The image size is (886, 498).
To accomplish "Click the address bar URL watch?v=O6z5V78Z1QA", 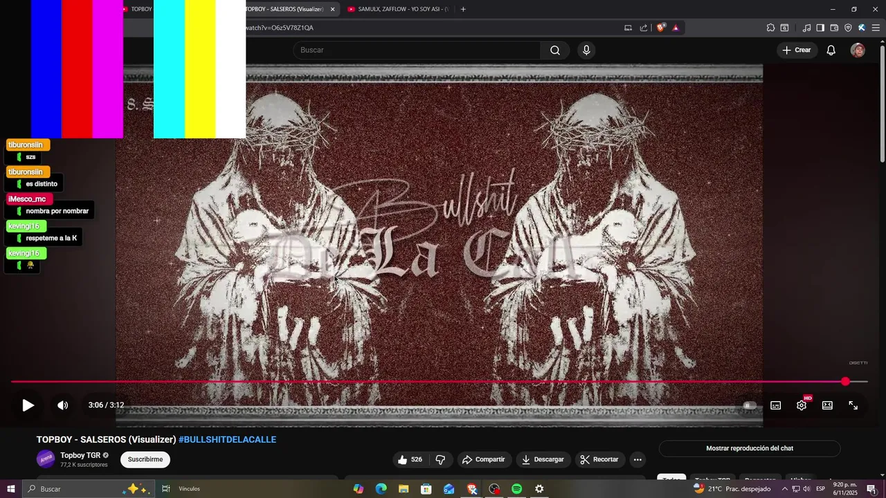I will 280,28.
